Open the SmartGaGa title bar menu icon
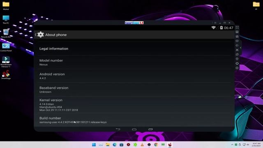 215,23
